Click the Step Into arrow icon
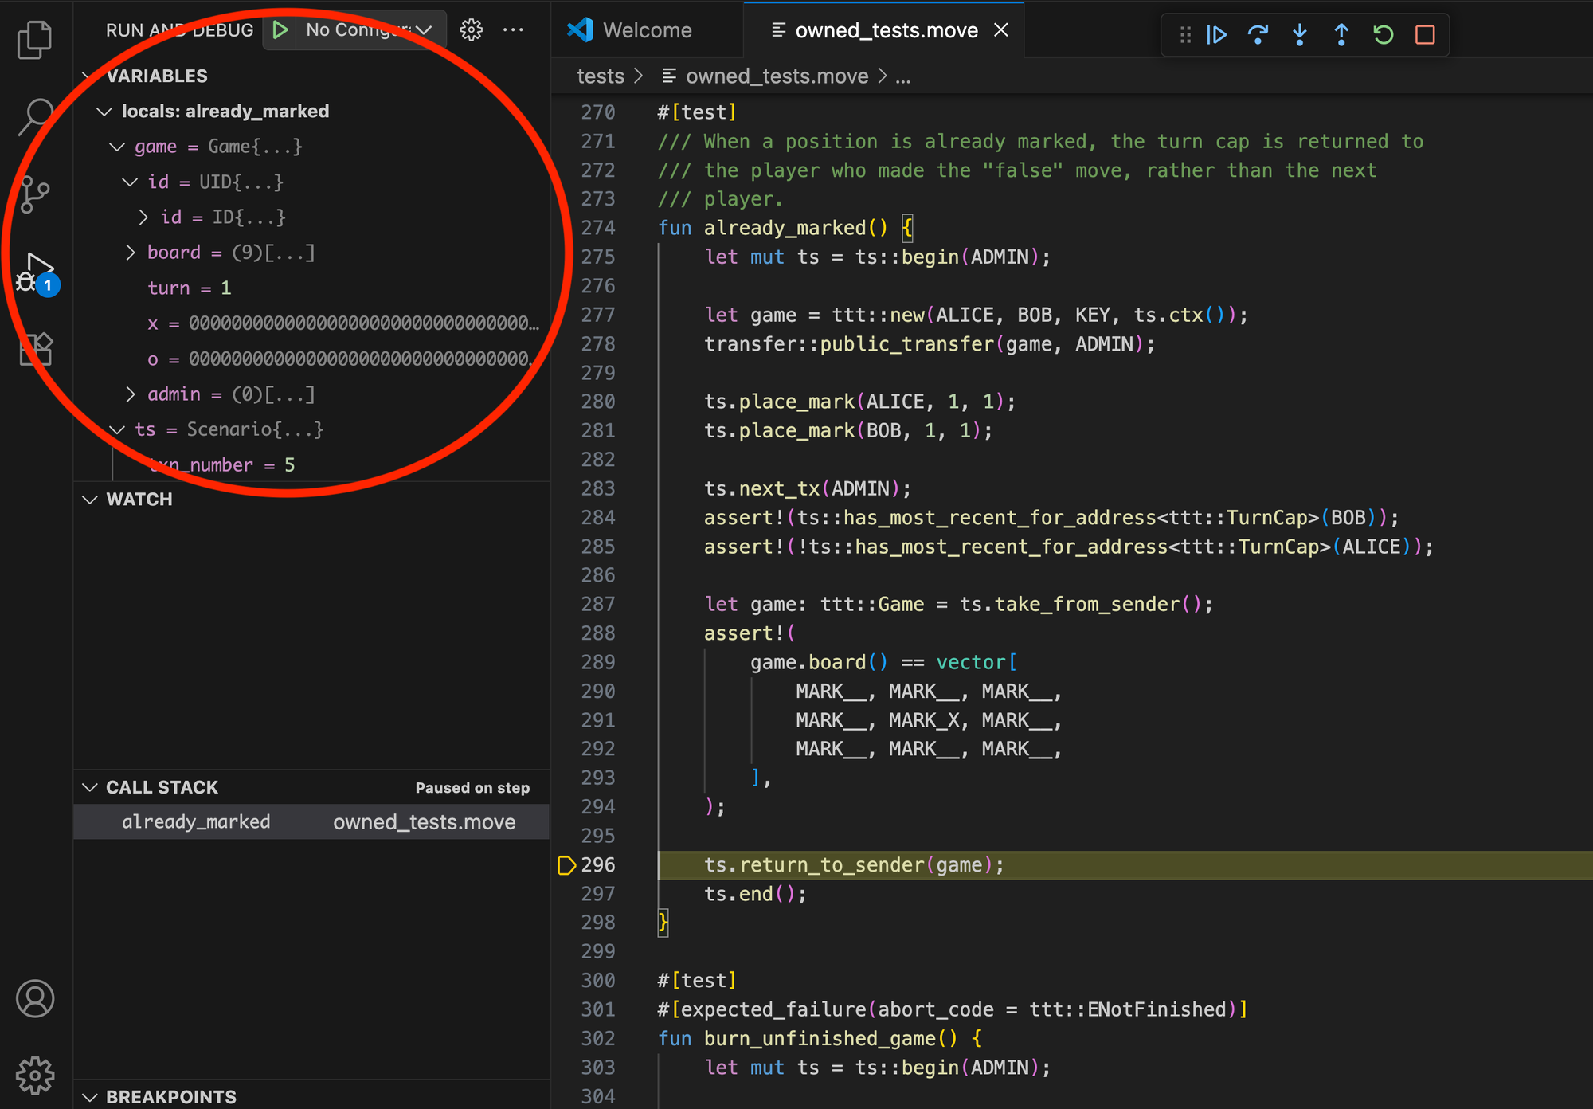1593x1109 pixels. click(1300, 34)
